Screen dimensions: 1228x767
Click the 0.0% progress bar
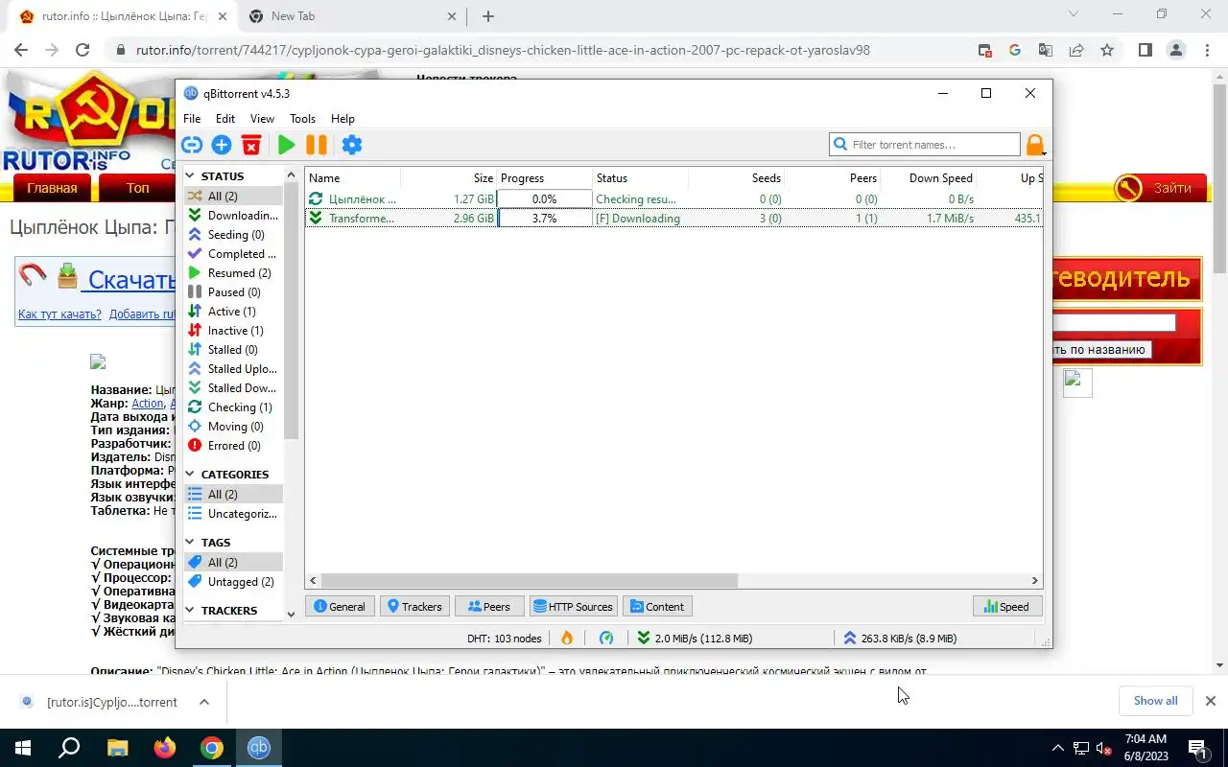[x=544, y=199]
